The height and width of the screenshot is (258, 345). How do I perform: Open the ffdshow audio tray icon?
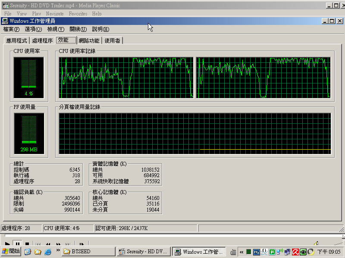click(x=256, y=252)
